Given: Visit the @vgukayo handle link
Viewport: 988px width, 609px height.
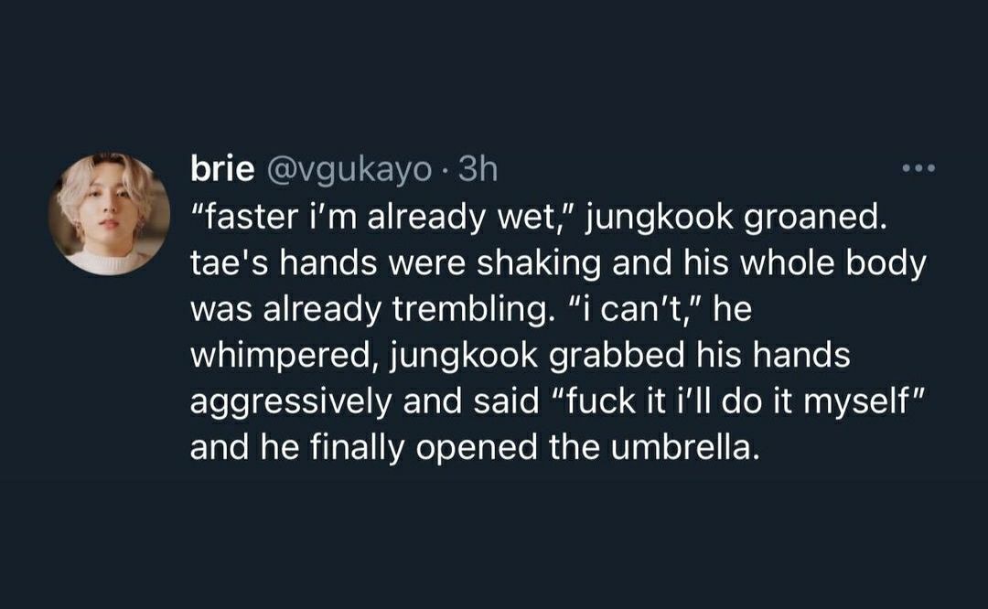Looking at the screenshot, I should 350,169.
